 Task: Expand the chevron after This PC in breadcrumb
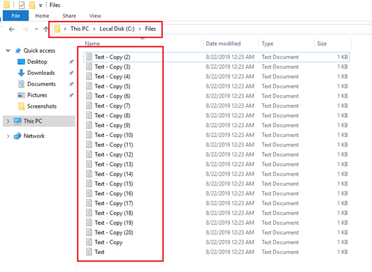pyautogui.click(x=94, y=29)
